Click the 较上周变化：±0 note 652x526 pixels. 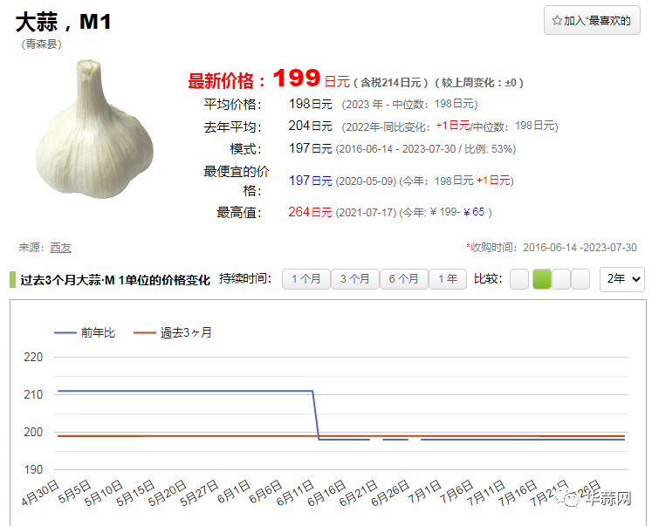[x=478, y=83]
